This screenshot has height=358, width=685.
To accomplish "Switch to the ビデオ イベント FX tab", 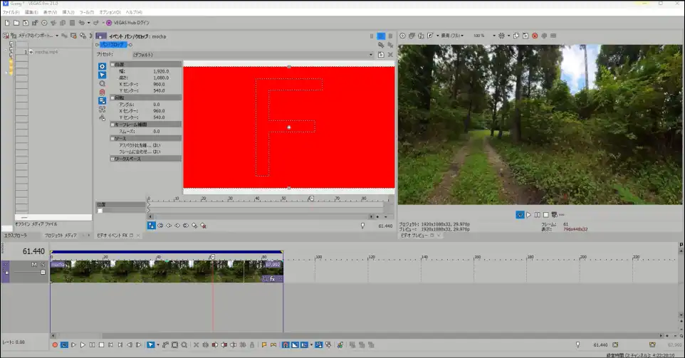I will (x=113, y=236).
